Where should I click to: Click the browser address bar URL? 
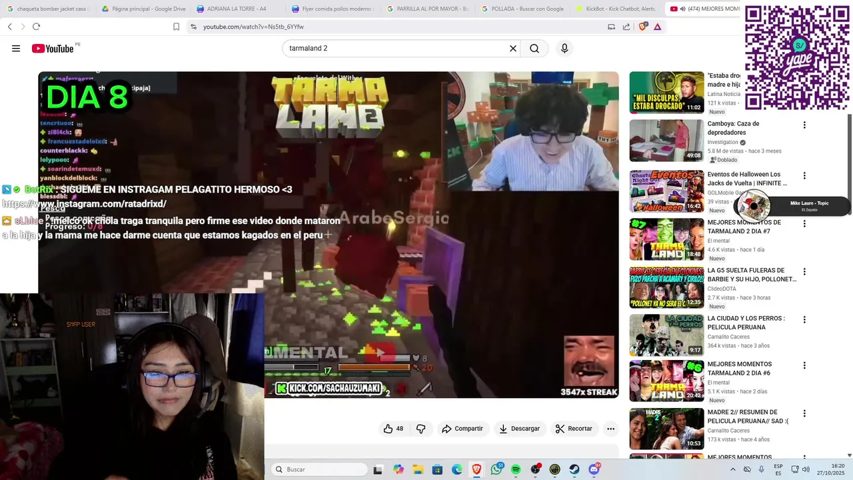pyautogui.click(x=253, y=27)
